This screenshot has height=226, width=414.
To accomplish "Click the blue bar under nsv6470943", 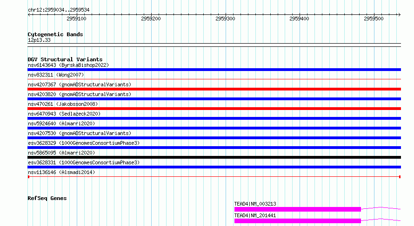I will pyautogui.click(x=214, y=118).
